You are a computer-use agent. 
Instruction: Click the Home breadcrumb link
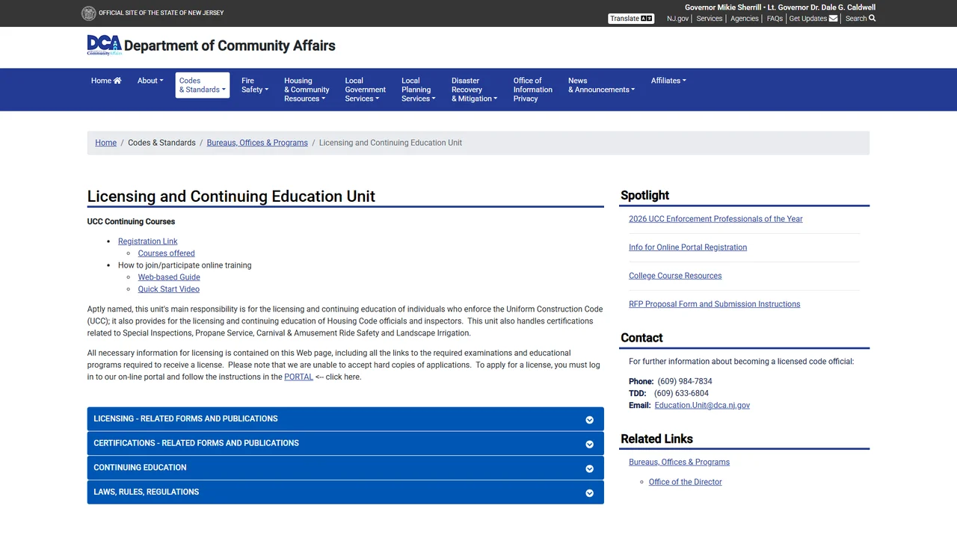(106, 143)
